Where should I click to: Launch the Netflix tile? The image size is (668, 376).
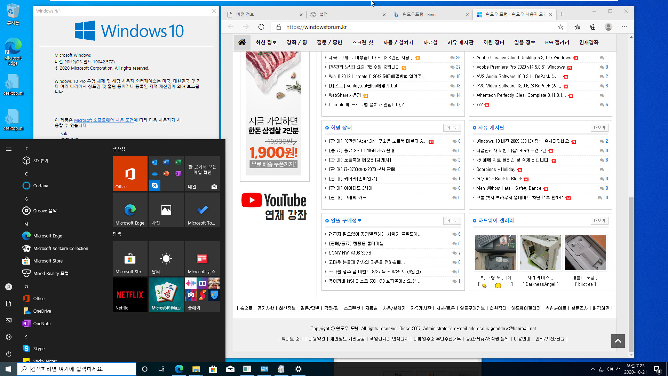click(x=130, y=295)
